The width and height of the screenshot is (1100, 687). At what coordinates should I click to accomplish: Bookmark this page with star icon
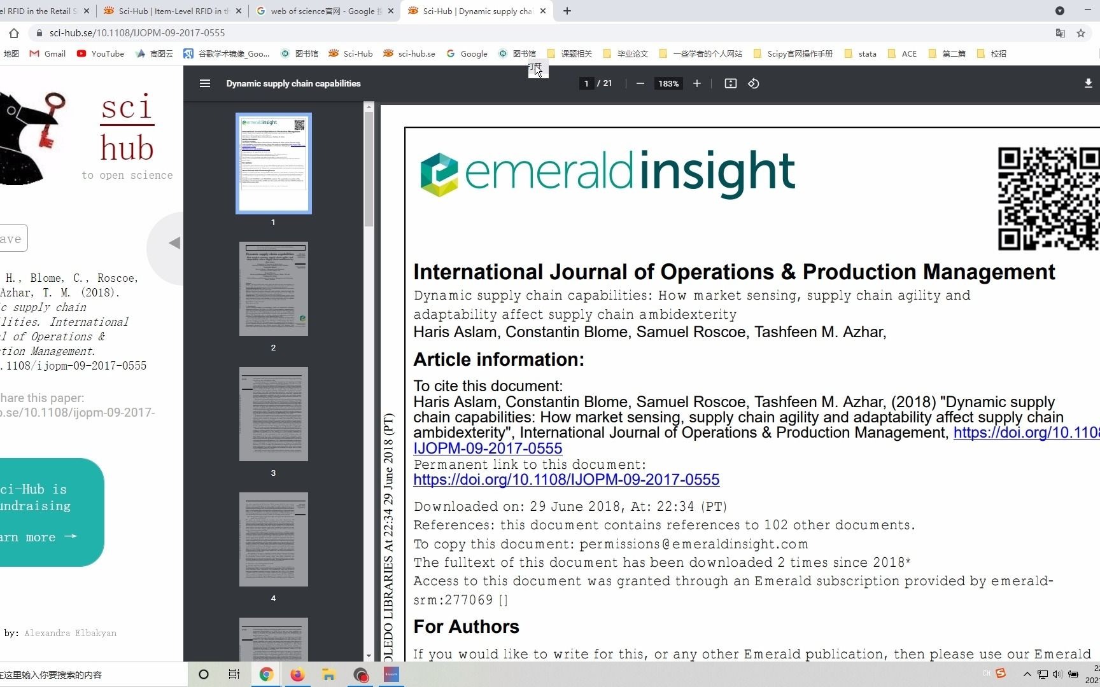click(x=1081, y=33)
